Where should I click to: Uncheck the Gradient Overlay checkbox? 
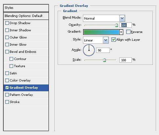[x=7, y=88]
